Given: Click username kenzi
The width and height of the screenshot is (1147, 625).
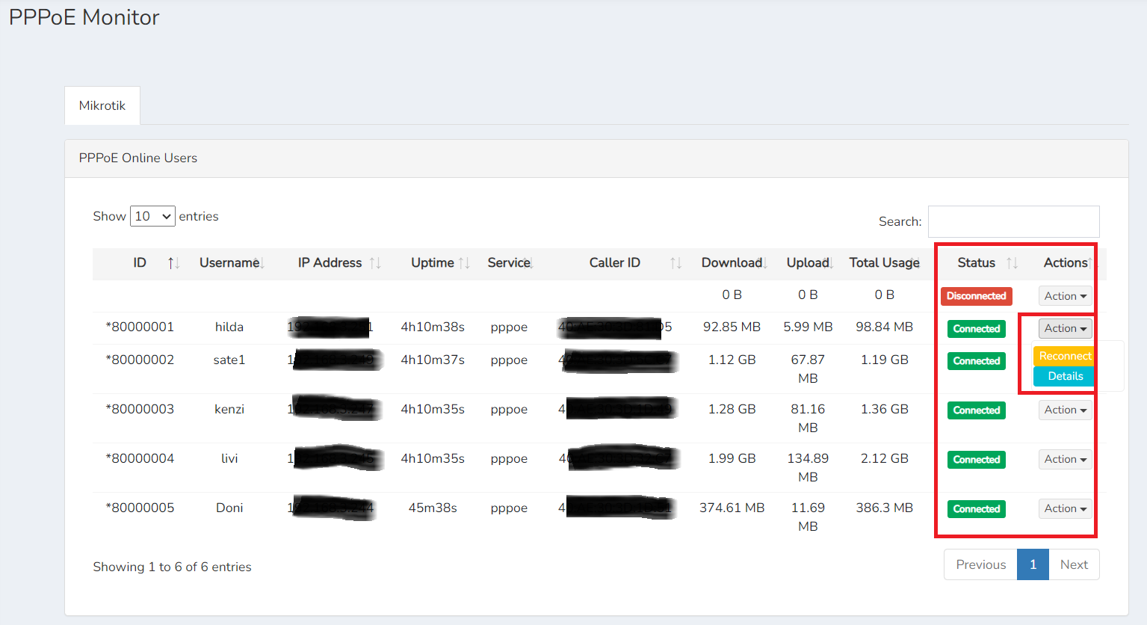Looking at the screenshot, I should pyautogui.click(x=229, y=409).
